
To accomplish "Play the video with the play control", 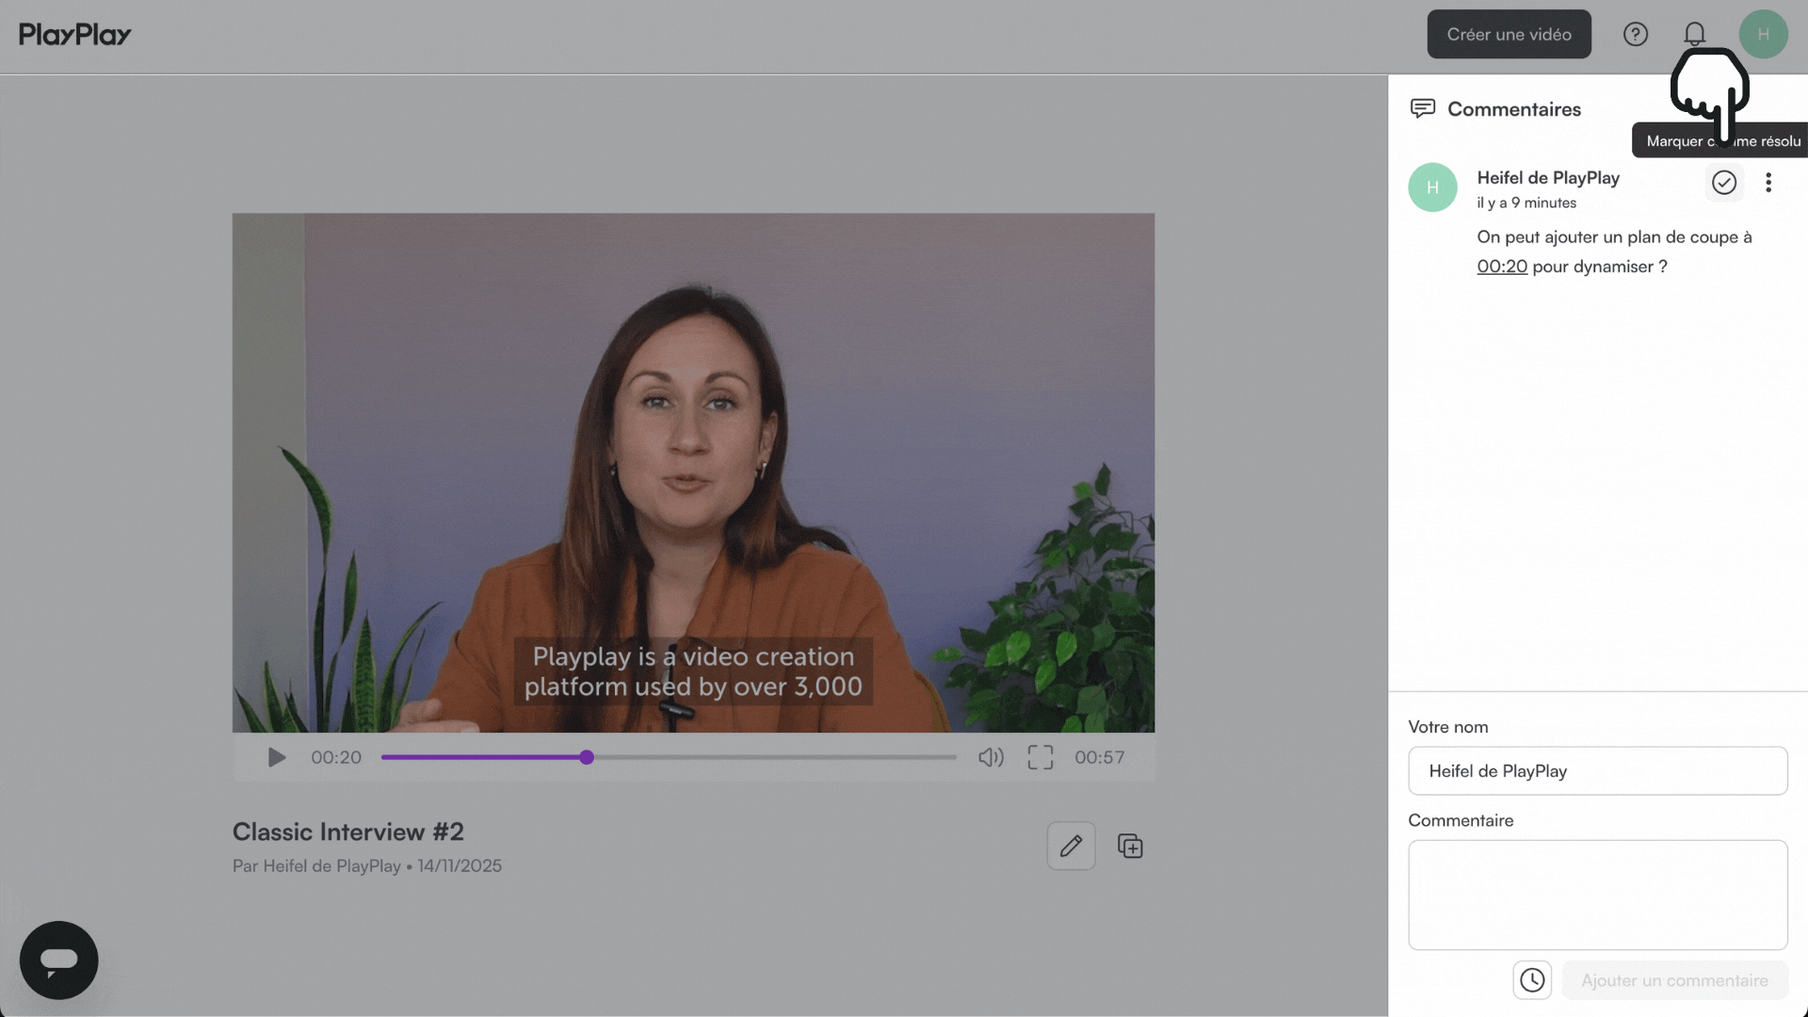I will point(276,756).
